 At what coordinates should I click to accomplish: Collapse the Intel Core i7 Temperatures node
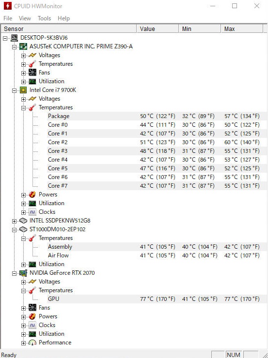pos(24,108)
